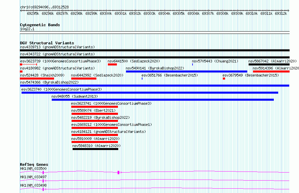Click the red bar under nsv6441500
Image resolution: width=299 pixels, height=193 pixels.
pyautogui.click(x=112, y=64)
